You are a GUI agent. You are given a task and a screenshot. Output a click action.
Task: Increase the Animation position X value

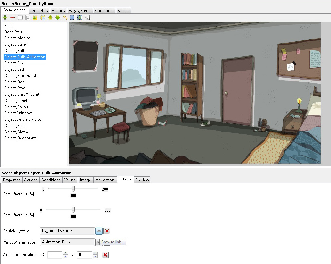[65, 253]
